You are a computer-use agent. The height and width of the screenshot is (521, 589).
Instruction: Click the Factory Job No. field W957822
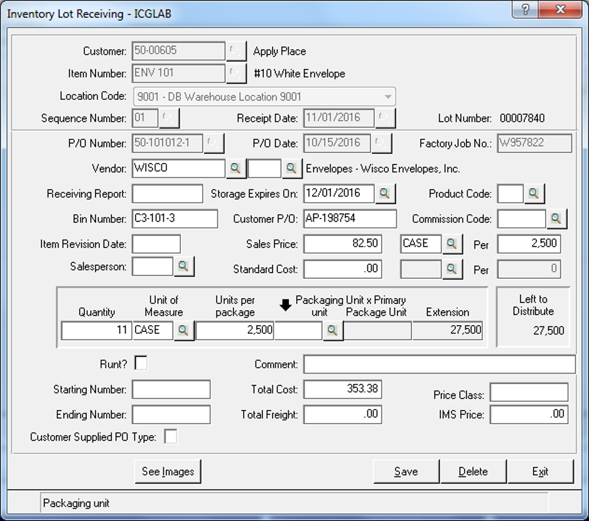pyautogui.click(x=534, y=143)
